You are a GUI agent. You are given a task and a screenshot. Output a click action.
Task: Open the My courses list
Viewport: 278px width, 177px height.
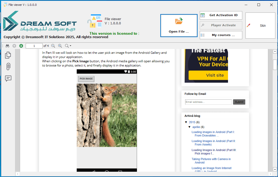(x=221, y=35)
